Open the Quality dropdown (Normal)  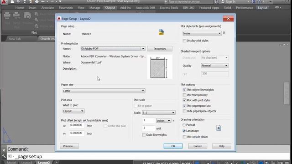[215, 66]
